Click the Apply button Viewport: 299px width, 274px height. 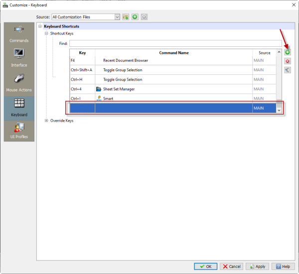(x=256, y=267)
